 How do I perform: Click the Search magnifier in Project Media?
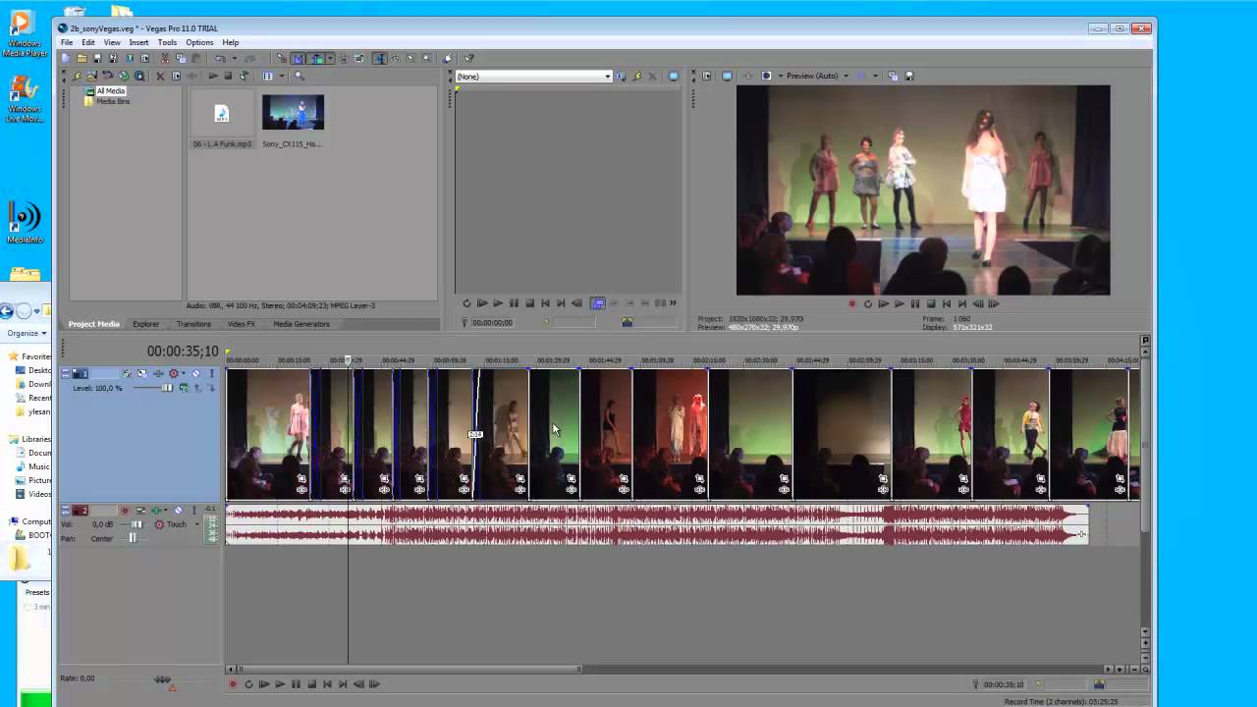pos(300,76)
